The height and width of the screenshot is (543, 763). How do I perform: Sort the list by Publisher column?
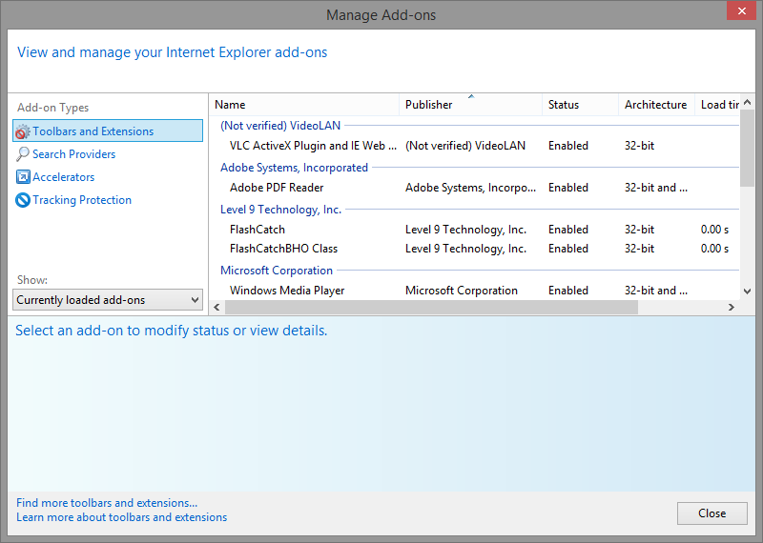tap(470, 105)
